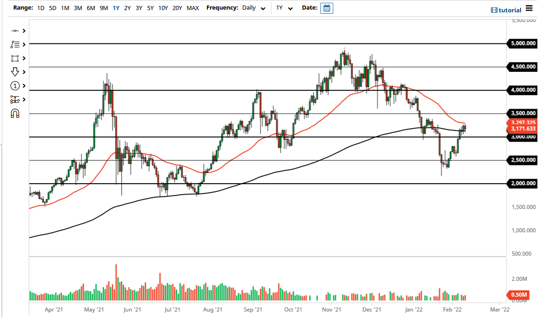542x317 pixels.
Task: Open the 1Y interval dropdown
Action: (x=284, y=8)
